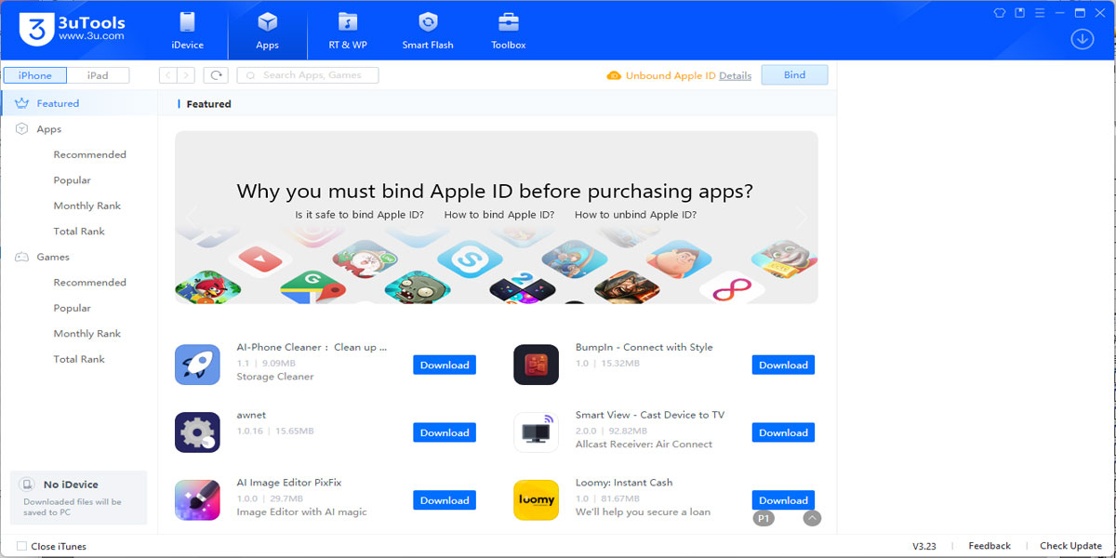
Task: Open Popular under Games
Action: pyautogui.click(x=72, y=308)
